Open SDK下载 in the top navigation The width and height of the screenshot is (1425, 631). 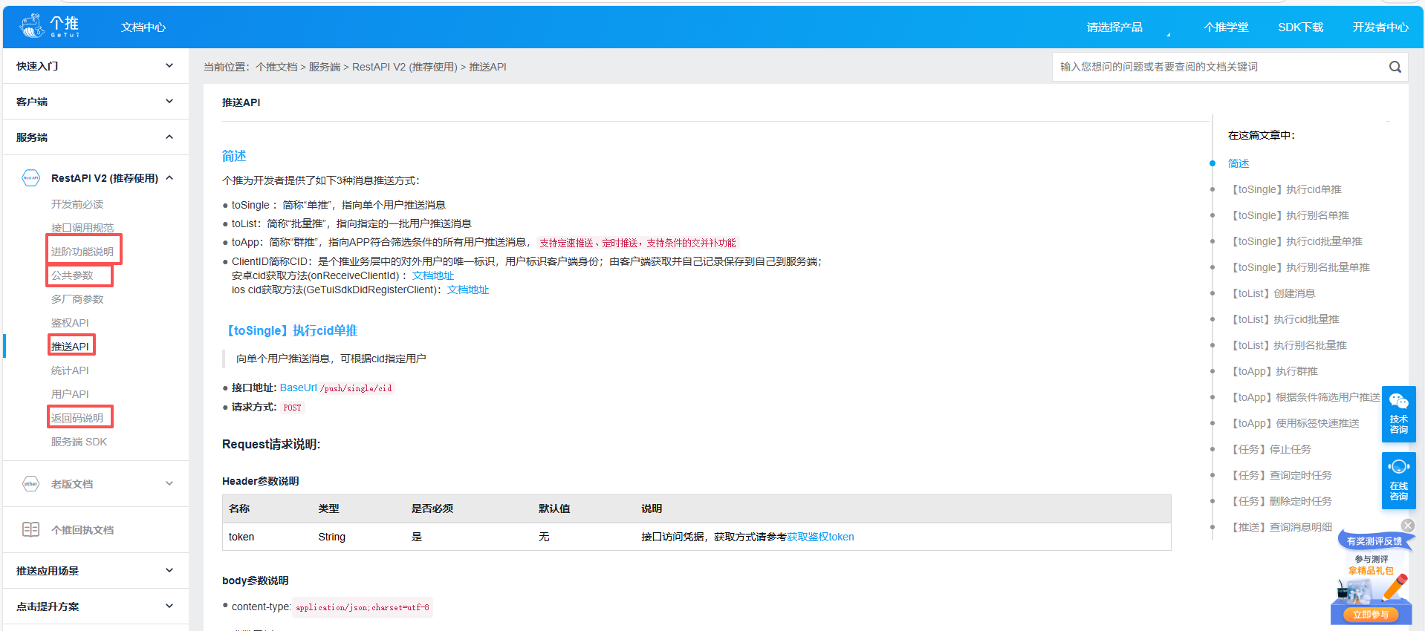[x=1300, y=27]
